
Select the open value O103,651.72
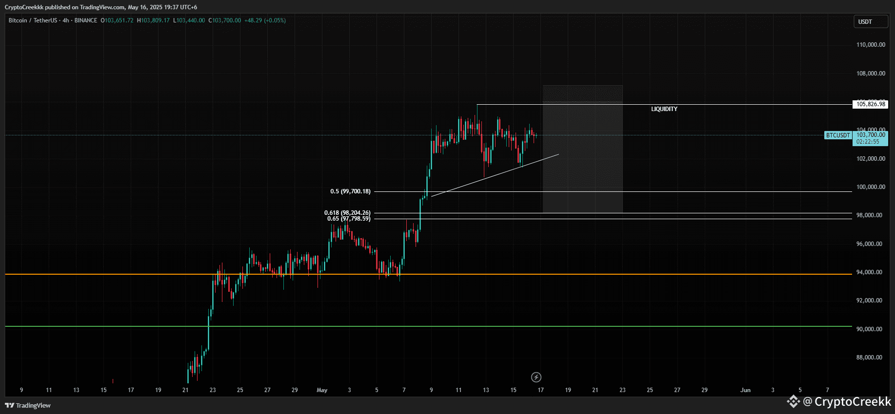[117, 20]
